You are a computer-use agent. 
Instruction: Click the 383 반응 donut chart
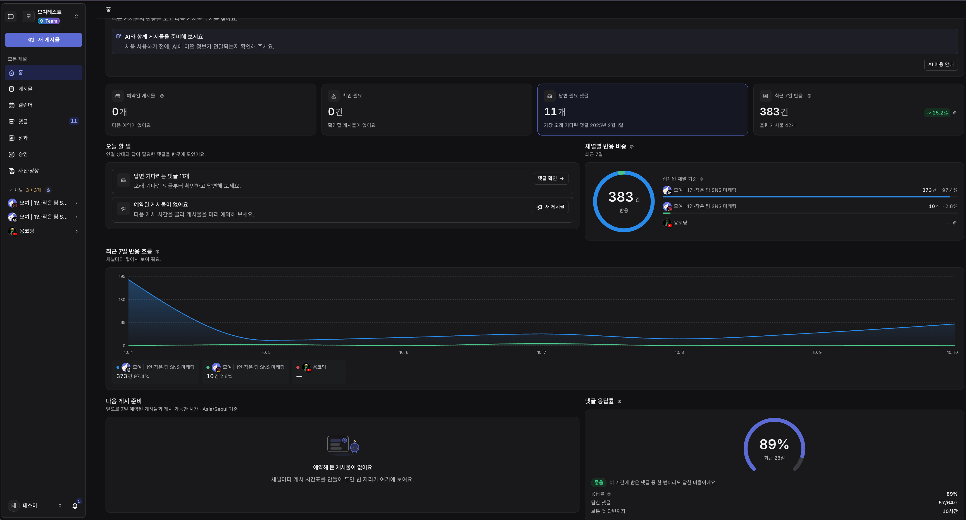[624, 201]
